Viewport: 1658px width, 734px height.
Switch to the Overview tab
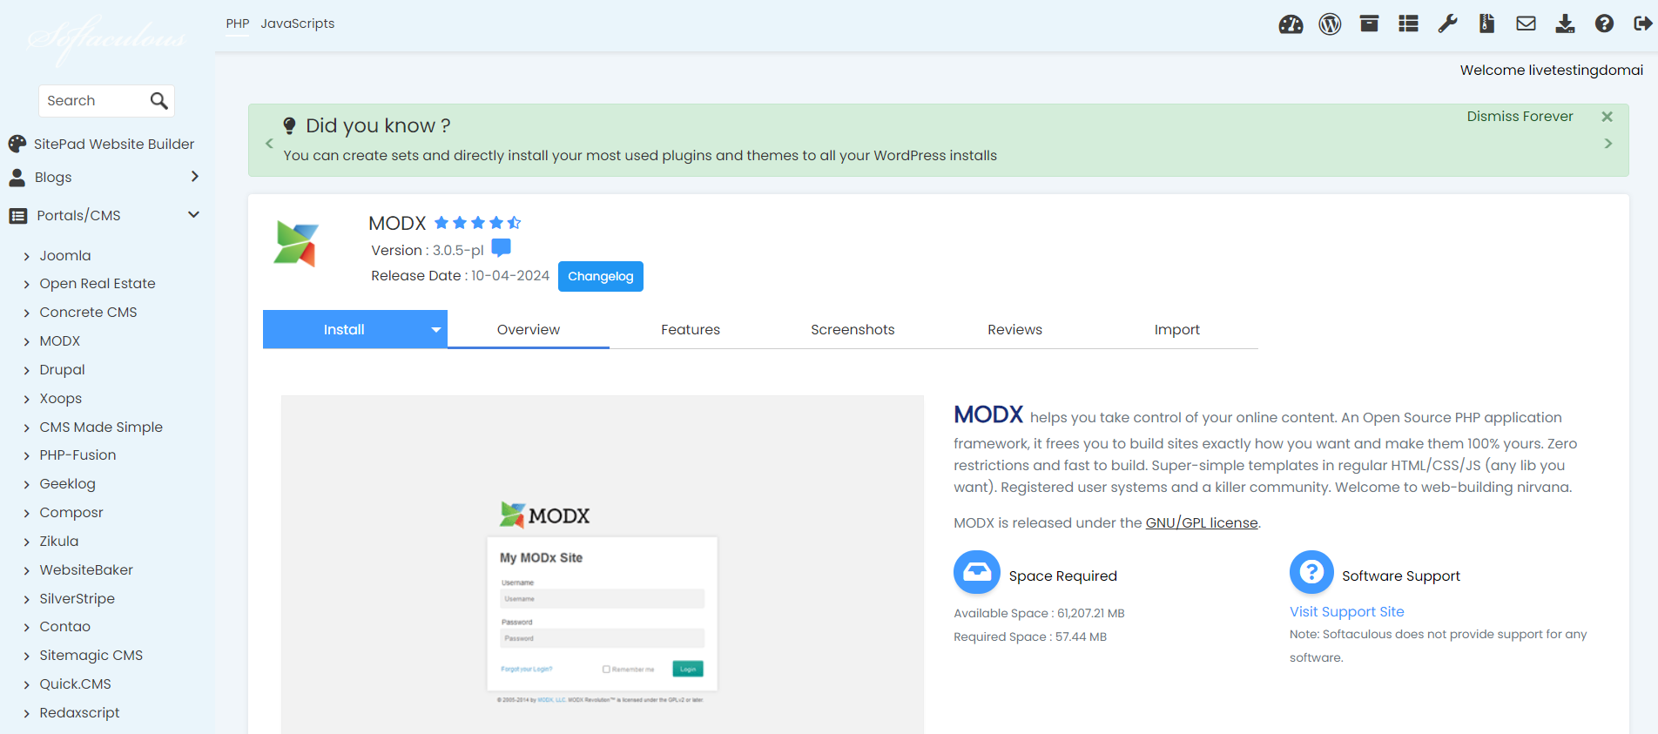tap(529, 329)
